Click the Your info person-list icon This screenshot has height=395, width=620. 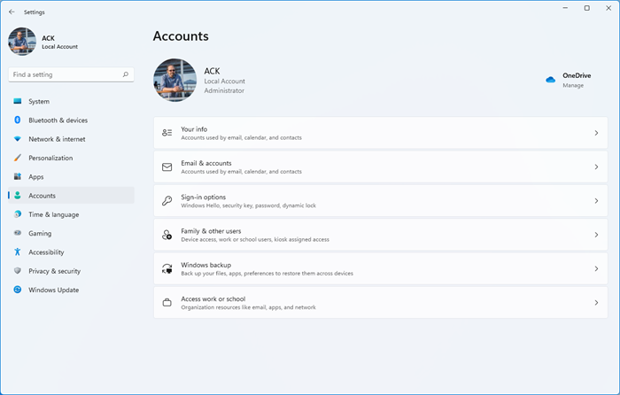pyautogui.click(x=167, y=133)
